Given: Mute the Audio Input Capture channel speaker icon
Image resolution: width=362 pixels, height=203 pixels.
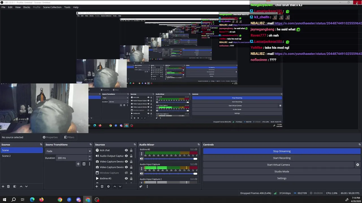Looking at the screenshot, I should click(x=142, y=173).
